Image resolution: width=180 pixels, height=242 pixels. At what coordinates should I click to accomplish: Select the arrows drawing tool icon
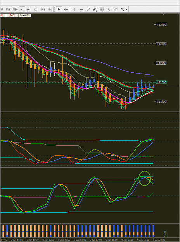click(x=123, y=10)
